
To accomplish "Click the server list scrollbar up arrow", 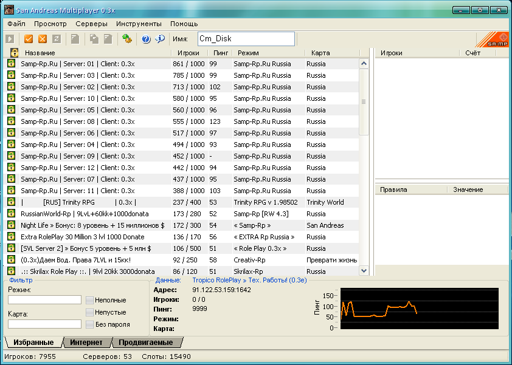I will tap(364, 64).
